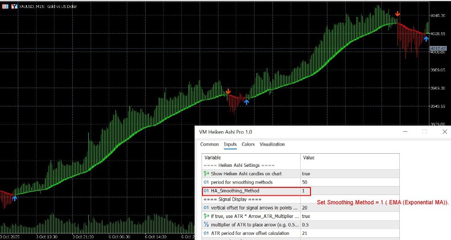This screenshot has width=451, height=240.
Task: Edit the vertical offset value 20
Action: click(x=304, y=208)
